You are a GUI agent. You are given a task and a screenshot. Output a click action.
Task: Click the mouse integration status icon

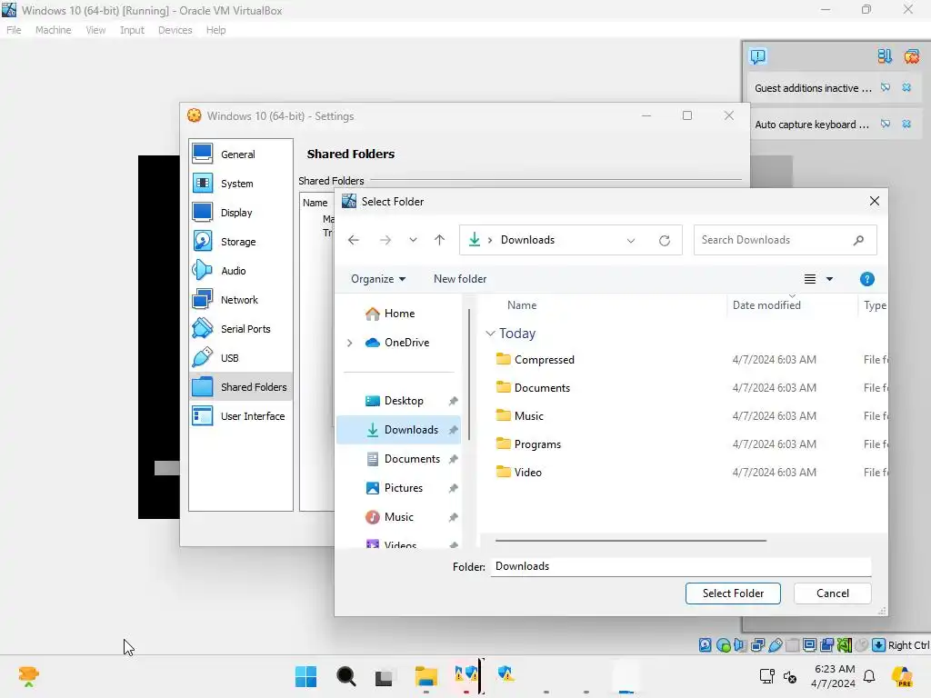[x=861, y=645]
